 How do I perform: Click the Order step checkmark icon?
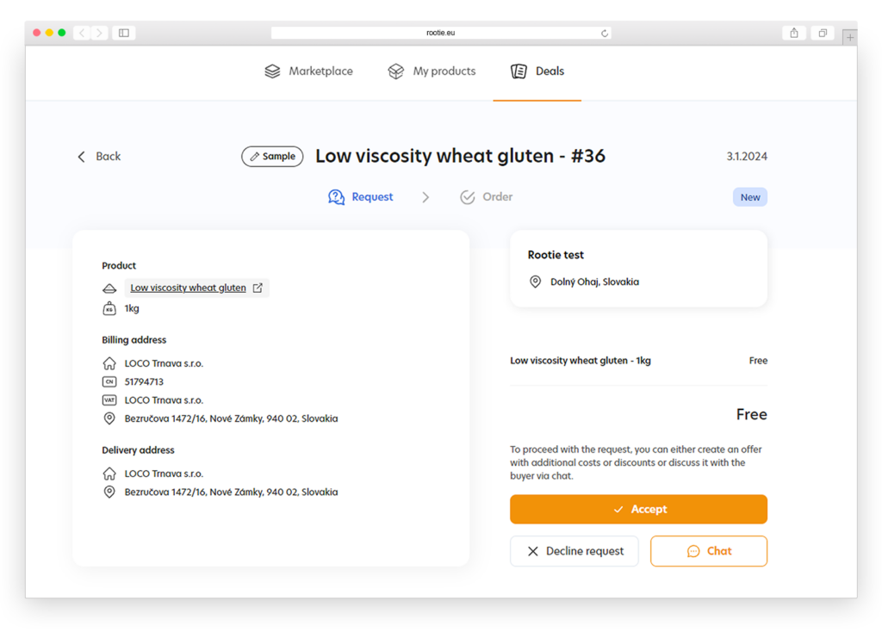point(468,197)
